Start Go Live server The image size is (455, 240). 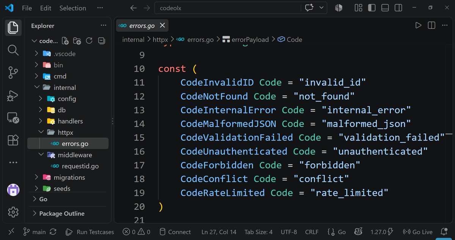point(417,232)
